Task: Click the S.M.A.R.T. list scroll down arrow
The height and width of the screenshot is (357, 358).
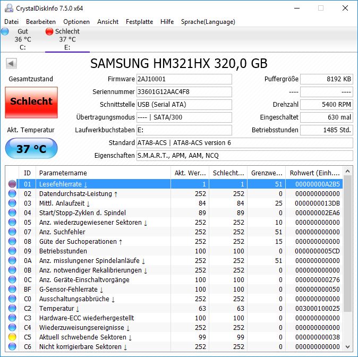Action: pos(348,347)
